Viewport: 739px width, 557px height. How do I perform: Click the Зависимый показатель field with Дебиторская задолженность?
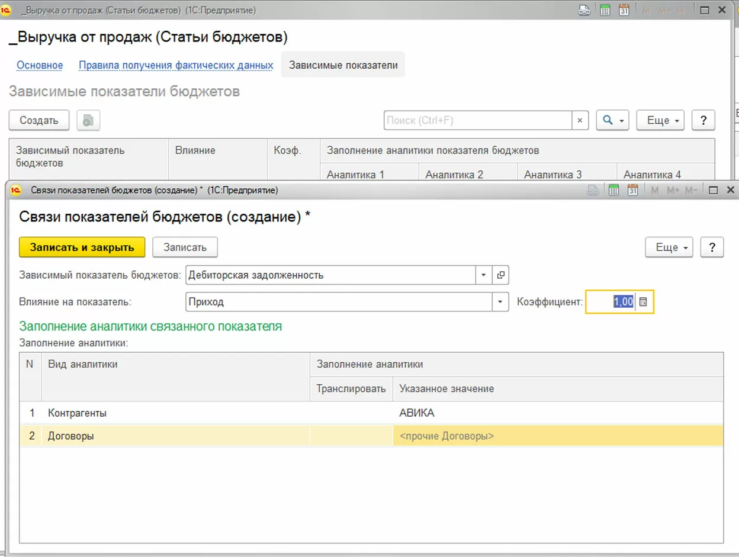331,275
